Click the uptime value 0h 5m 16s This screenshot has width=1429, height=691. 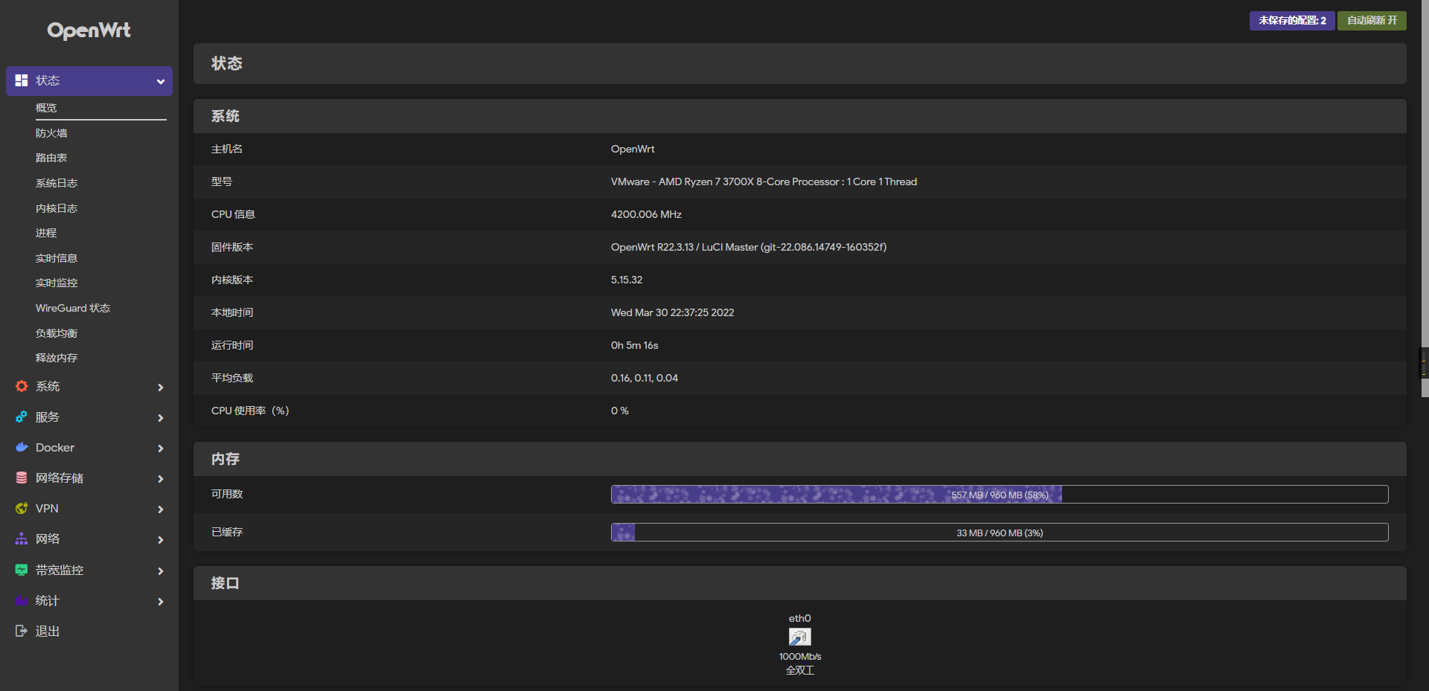pyautogui.click(x=635, y=345)
